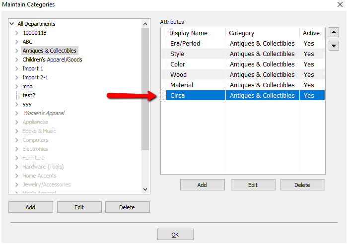Expand the yyy department

point(17,104)
